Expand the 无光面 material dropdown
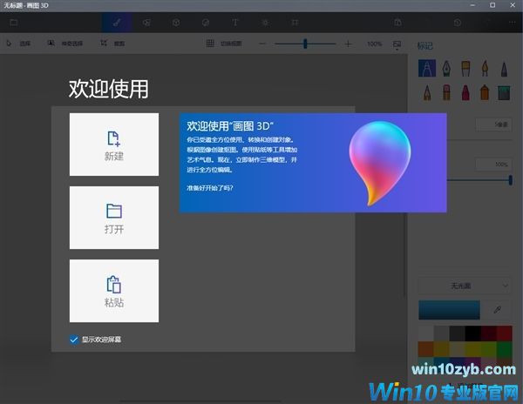Screen dimensions: 523x404 [x=464, y=285]
